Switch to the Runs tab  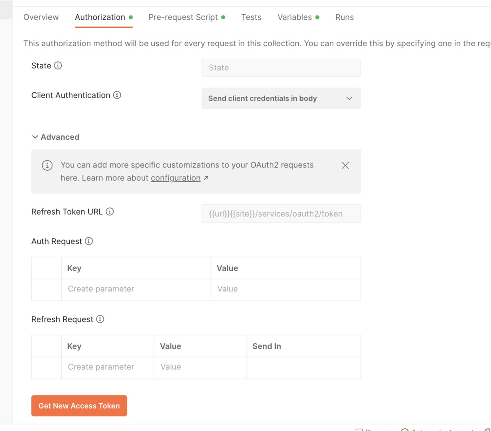tap(344, 17)
